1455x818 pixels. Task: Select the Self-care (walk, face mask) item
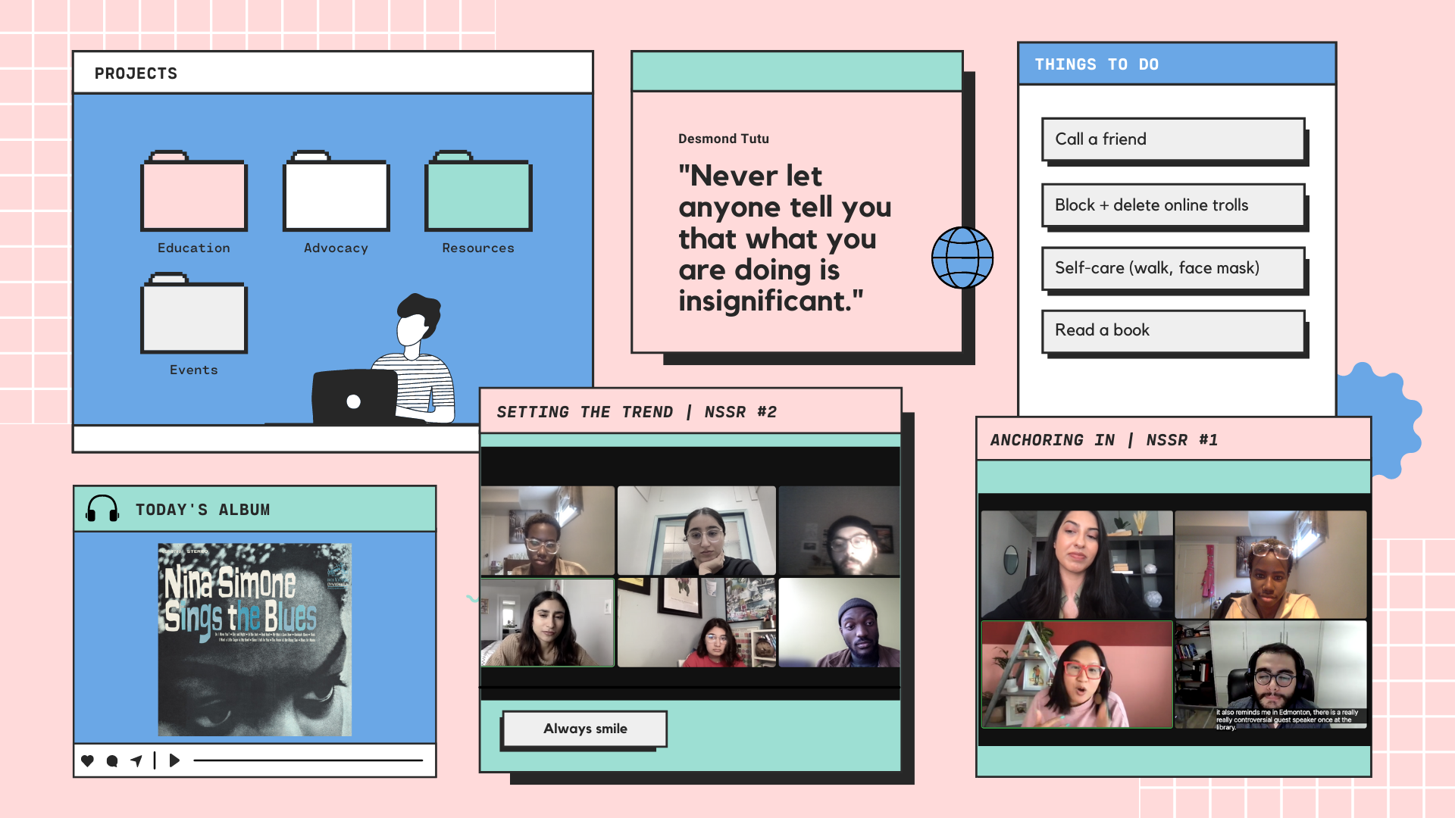click(x=1172, y=268)
